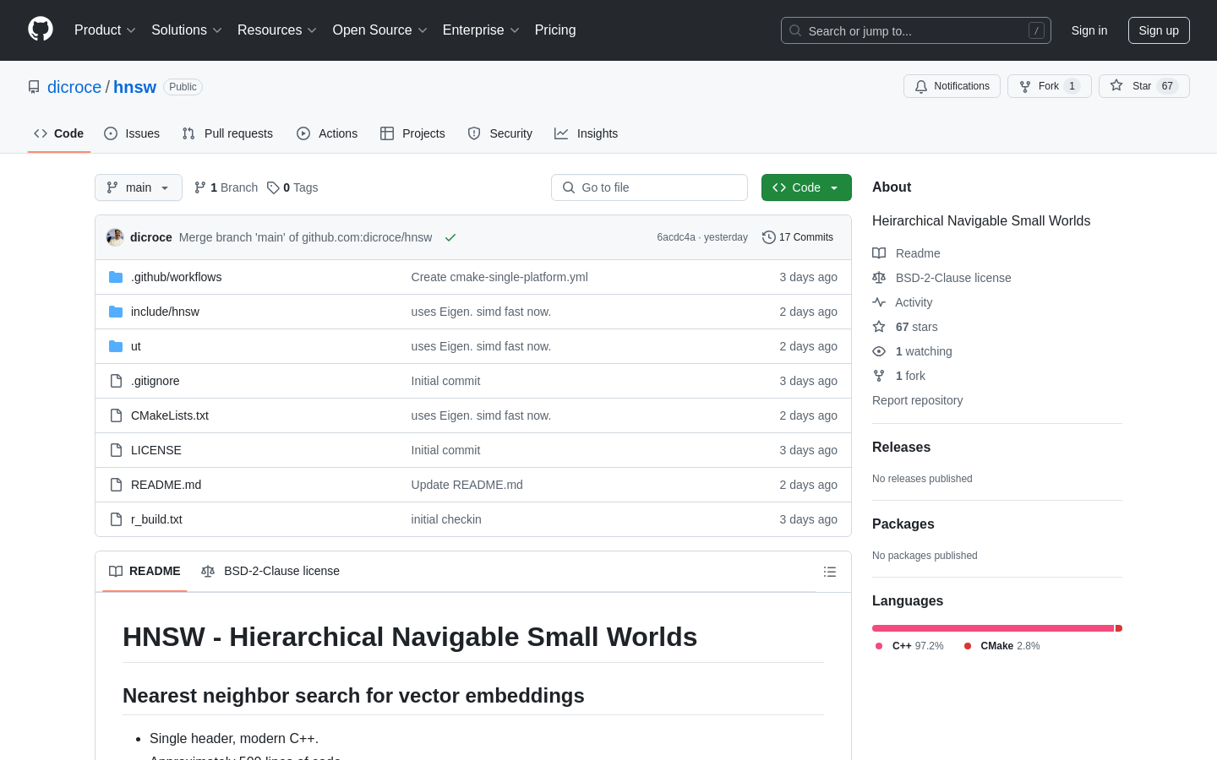This screenshot has width=1217, height=760.
Task: Open the hnsw repository name link
Action: coord(135,87)
